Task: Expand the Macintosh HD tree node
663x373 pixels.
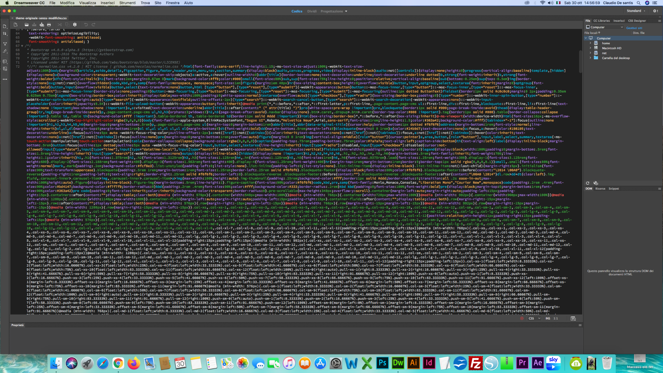Action: (x=590, y=48)
